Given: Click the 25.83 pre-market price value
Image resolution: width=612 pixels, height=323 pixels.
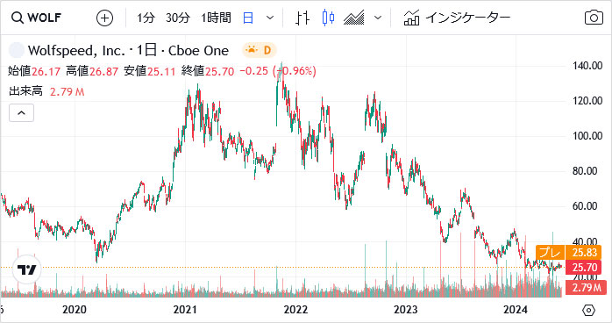Looking at the screenshot, I should click(585, 252).
